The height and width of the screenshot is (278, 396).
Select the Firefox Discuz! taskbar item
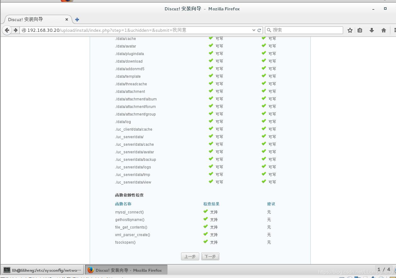pyautogui.click(x=126, y=270)
